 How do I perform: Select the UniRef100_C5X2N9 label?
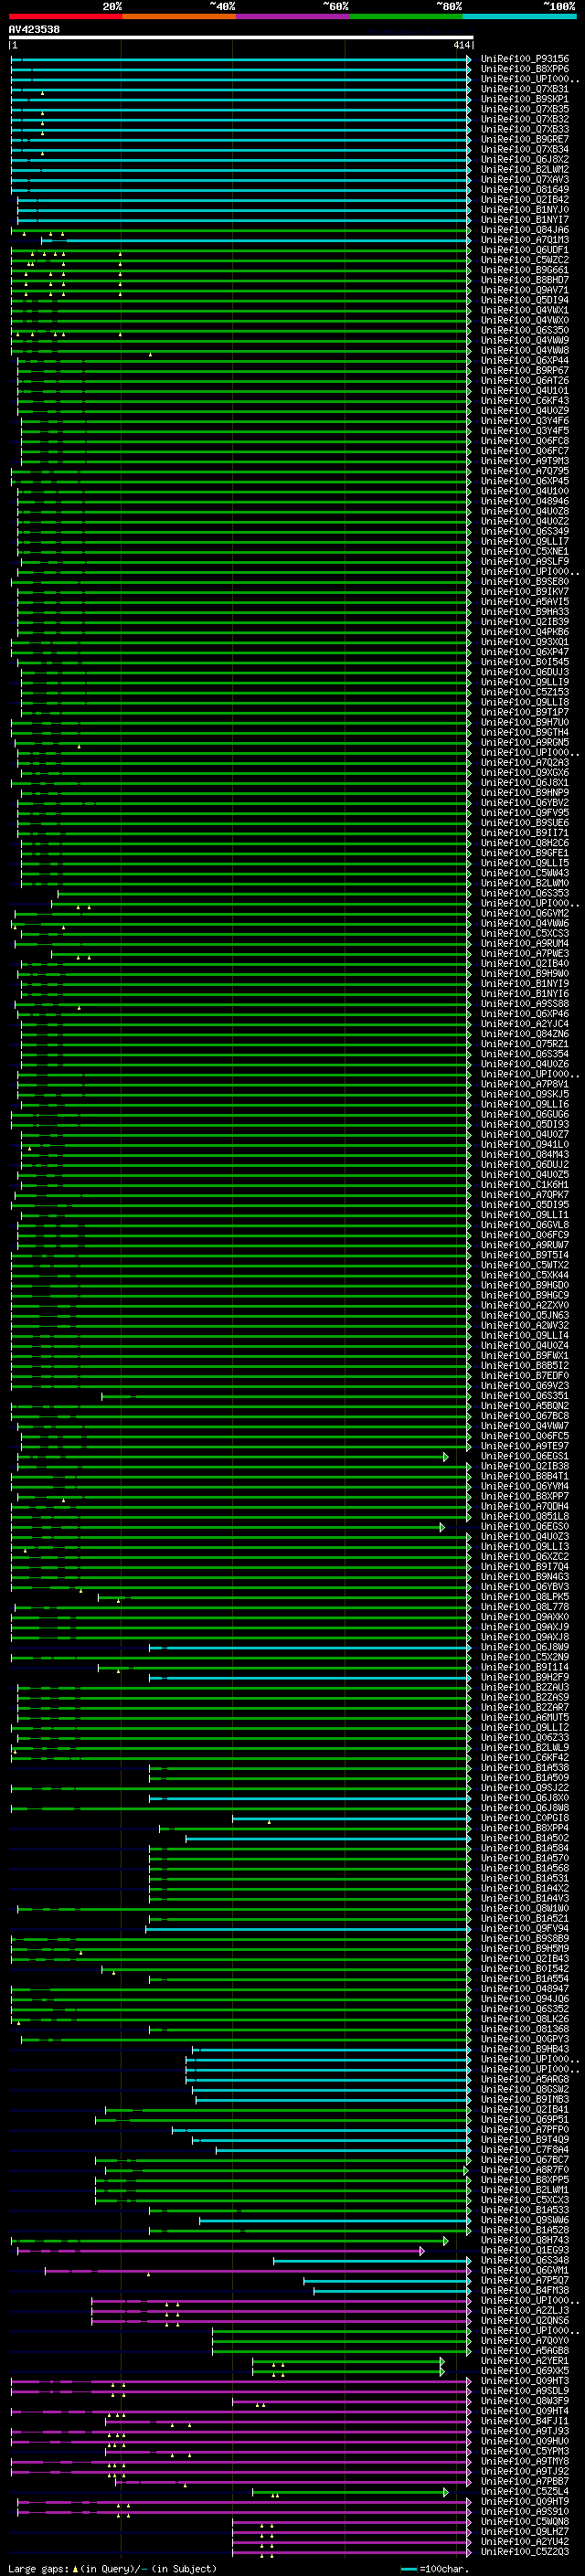pyautogui.click(x=524, y=1658)
